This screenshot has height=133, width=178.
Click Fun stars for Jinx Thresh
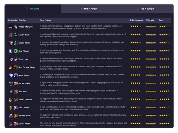tap(164, 51)
